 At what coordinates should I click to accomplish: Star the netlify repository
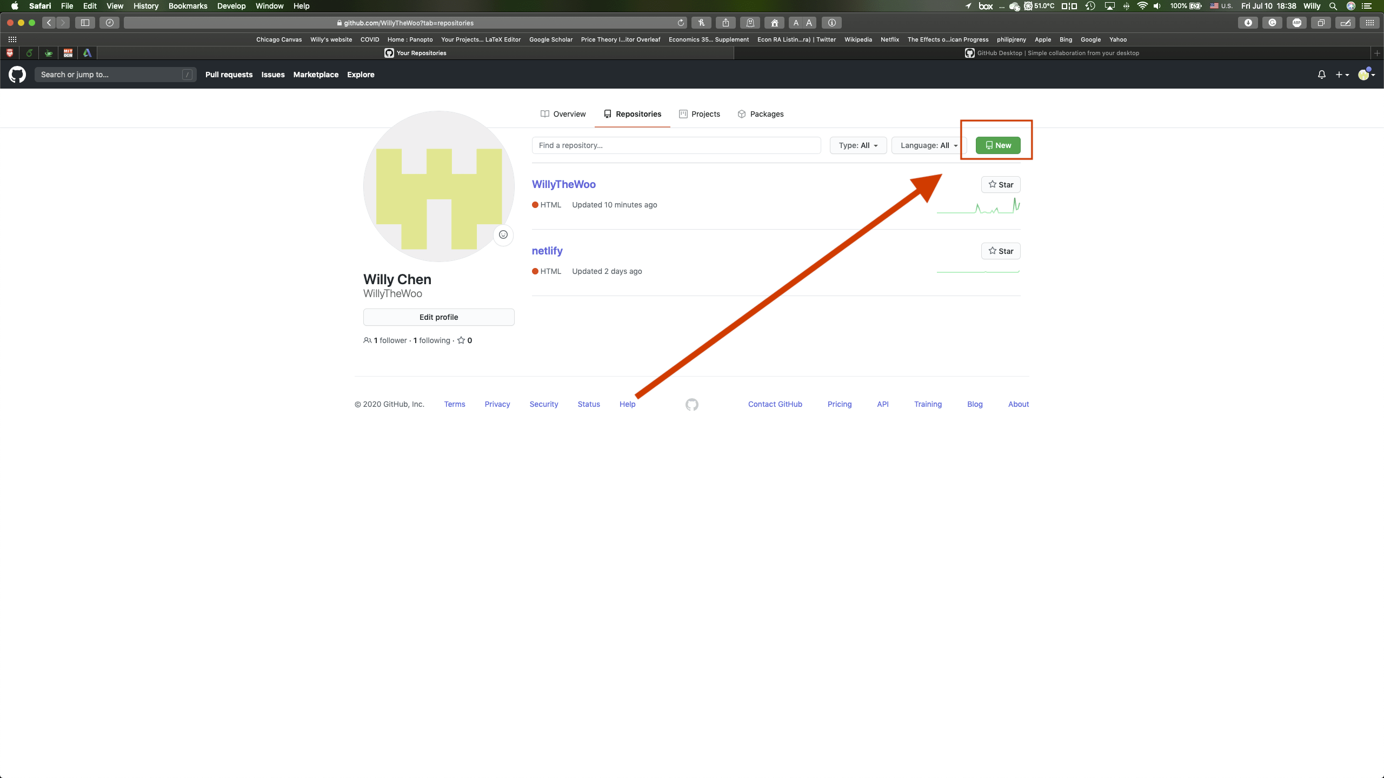(x=1001, y=251)
